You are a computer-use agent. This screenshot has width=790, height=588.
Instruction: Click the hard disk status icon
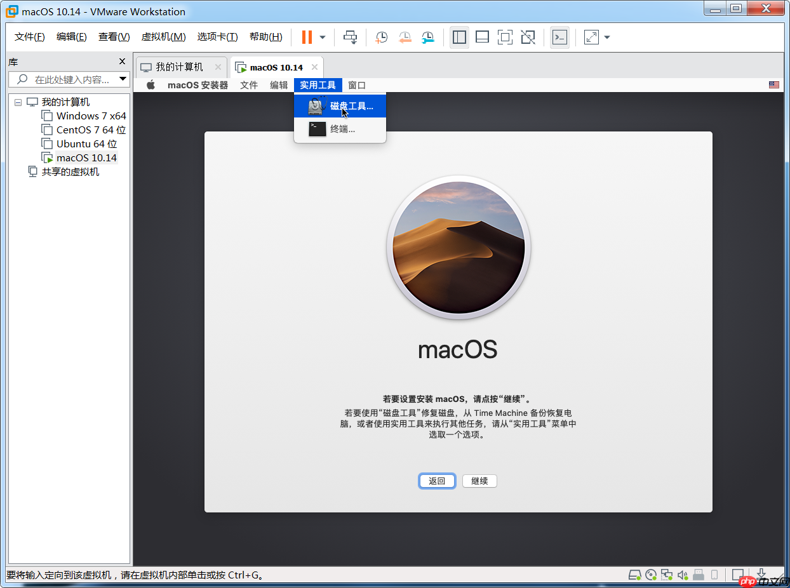635,575
